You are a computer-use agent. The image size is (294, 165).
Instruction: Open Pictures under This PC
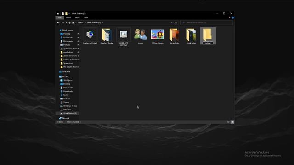point(67,99)
